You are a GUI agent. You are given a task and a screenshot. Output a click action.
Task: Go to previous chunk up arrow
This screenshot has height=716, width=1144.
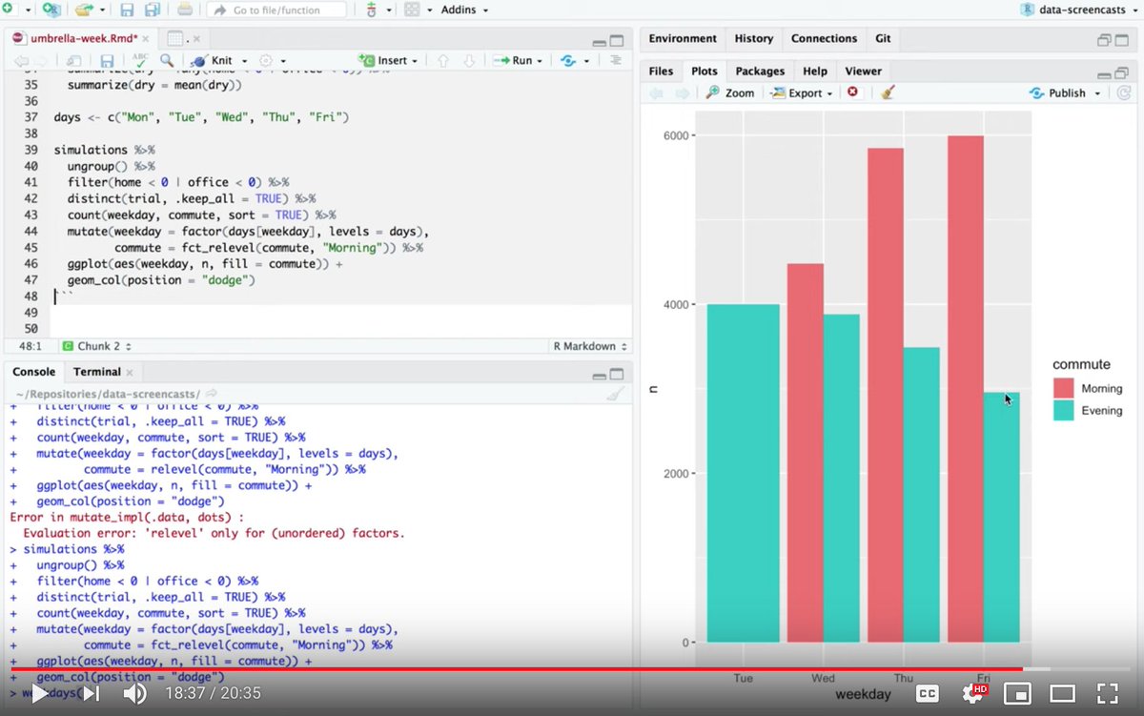pos(442,60)
